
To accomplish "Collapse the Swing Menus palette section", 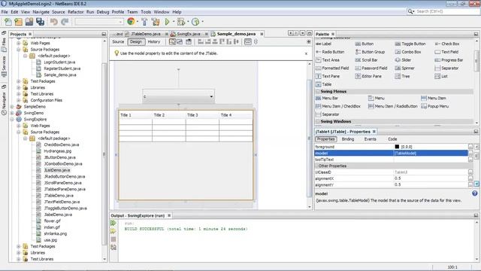I will coord(318,92).
